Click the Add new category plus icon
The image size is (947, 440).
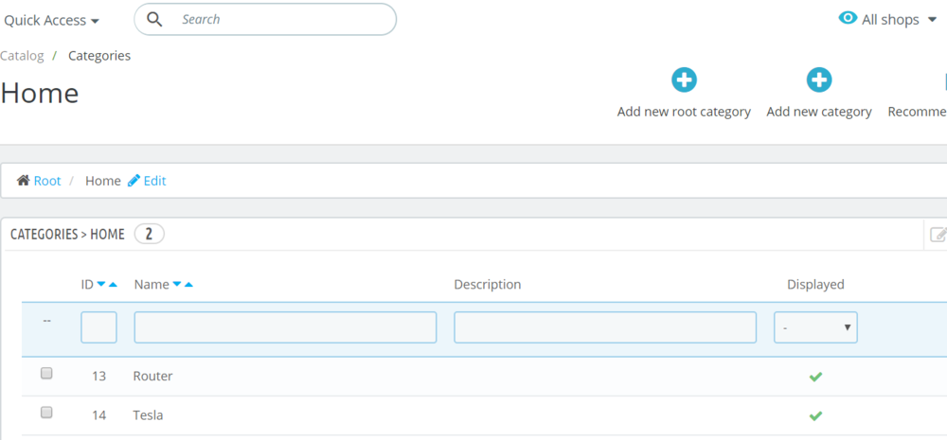point(819,79)
